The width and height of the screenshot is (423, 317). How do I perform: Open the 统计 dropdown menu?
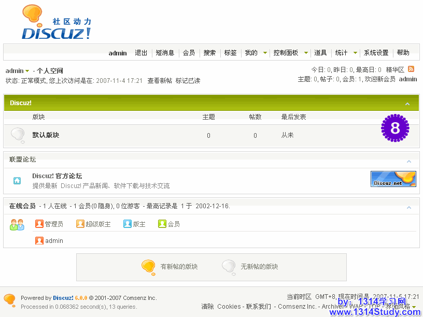355,53
